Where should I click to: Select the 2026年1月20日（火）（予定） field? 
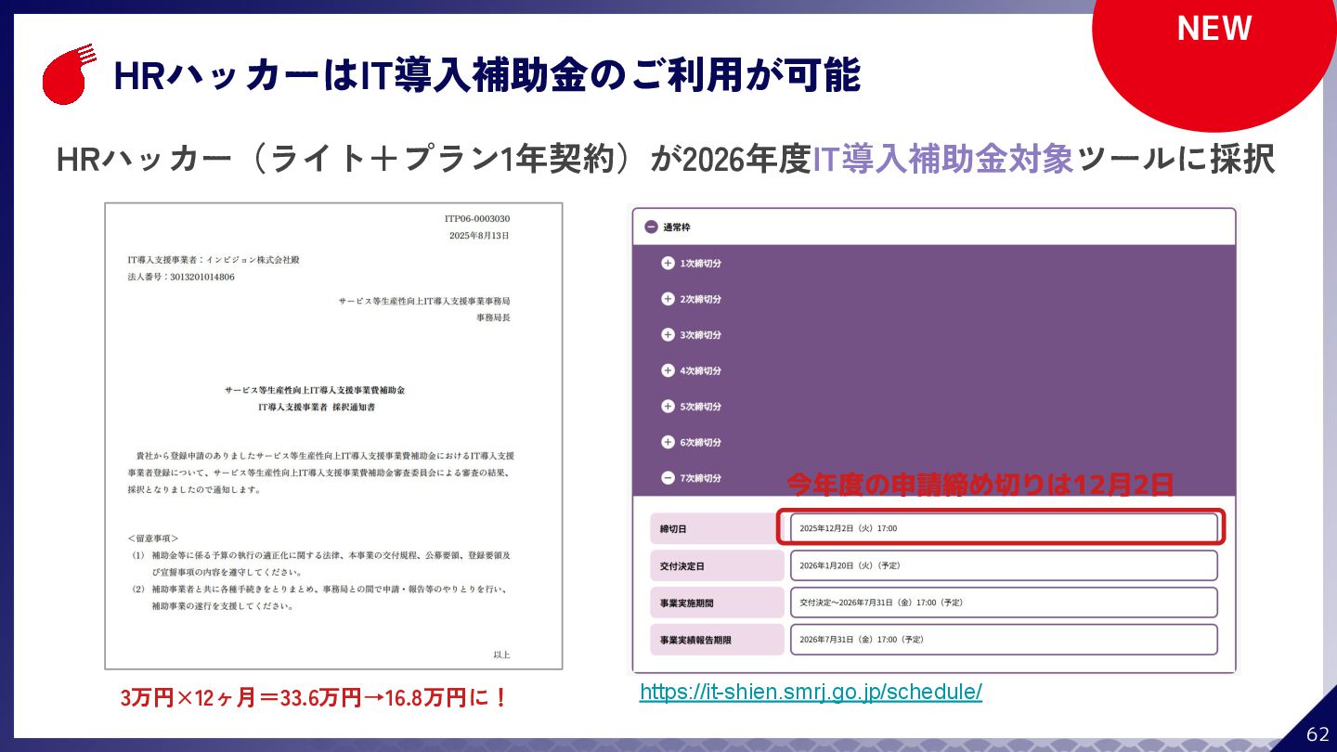[x=1004, y=565]
